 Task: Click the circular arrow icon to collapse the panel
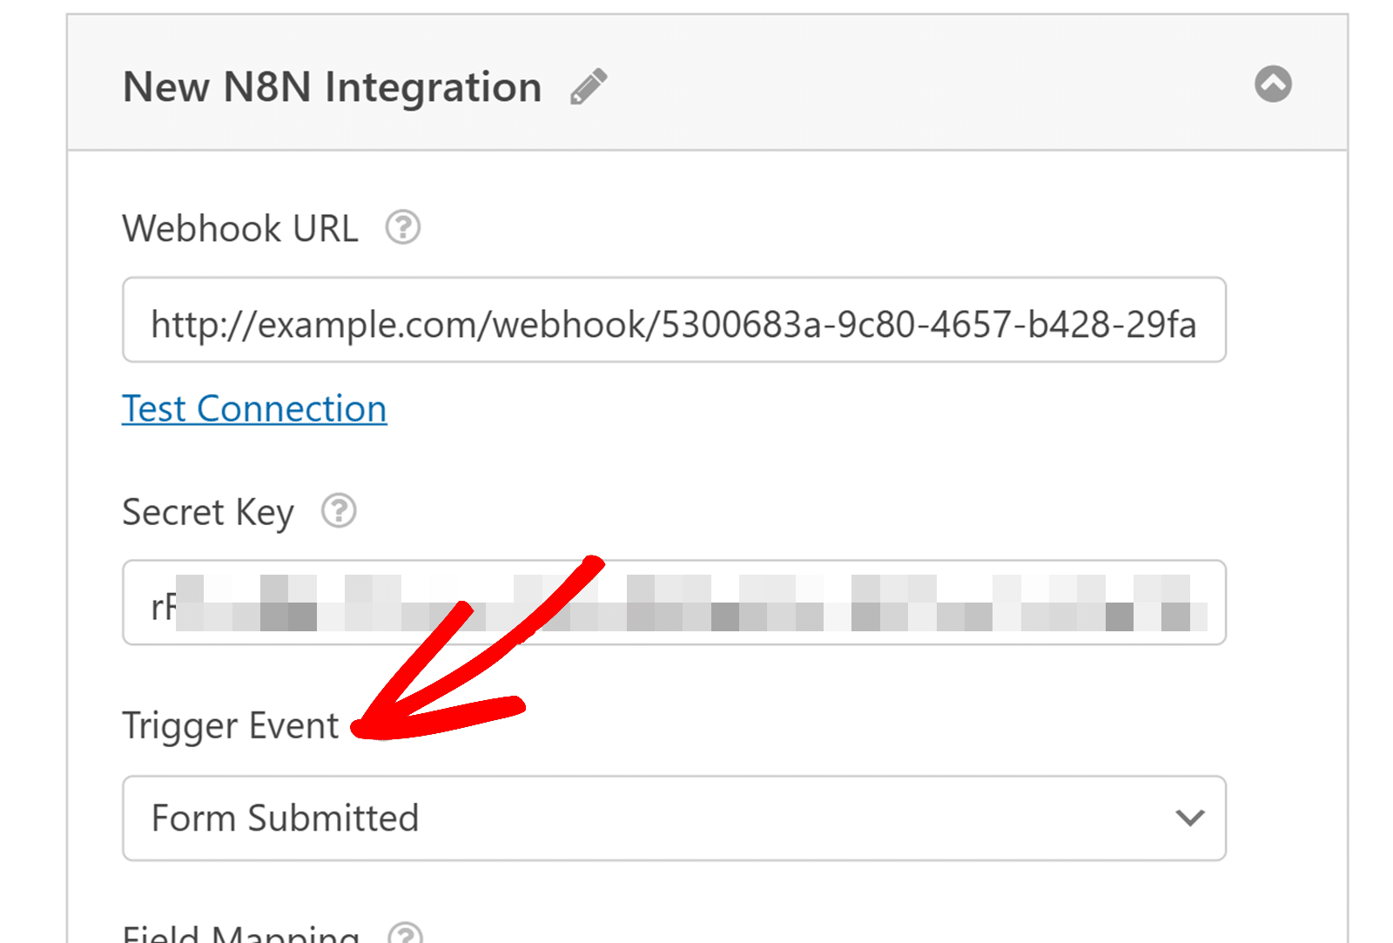pos(1274,84)
